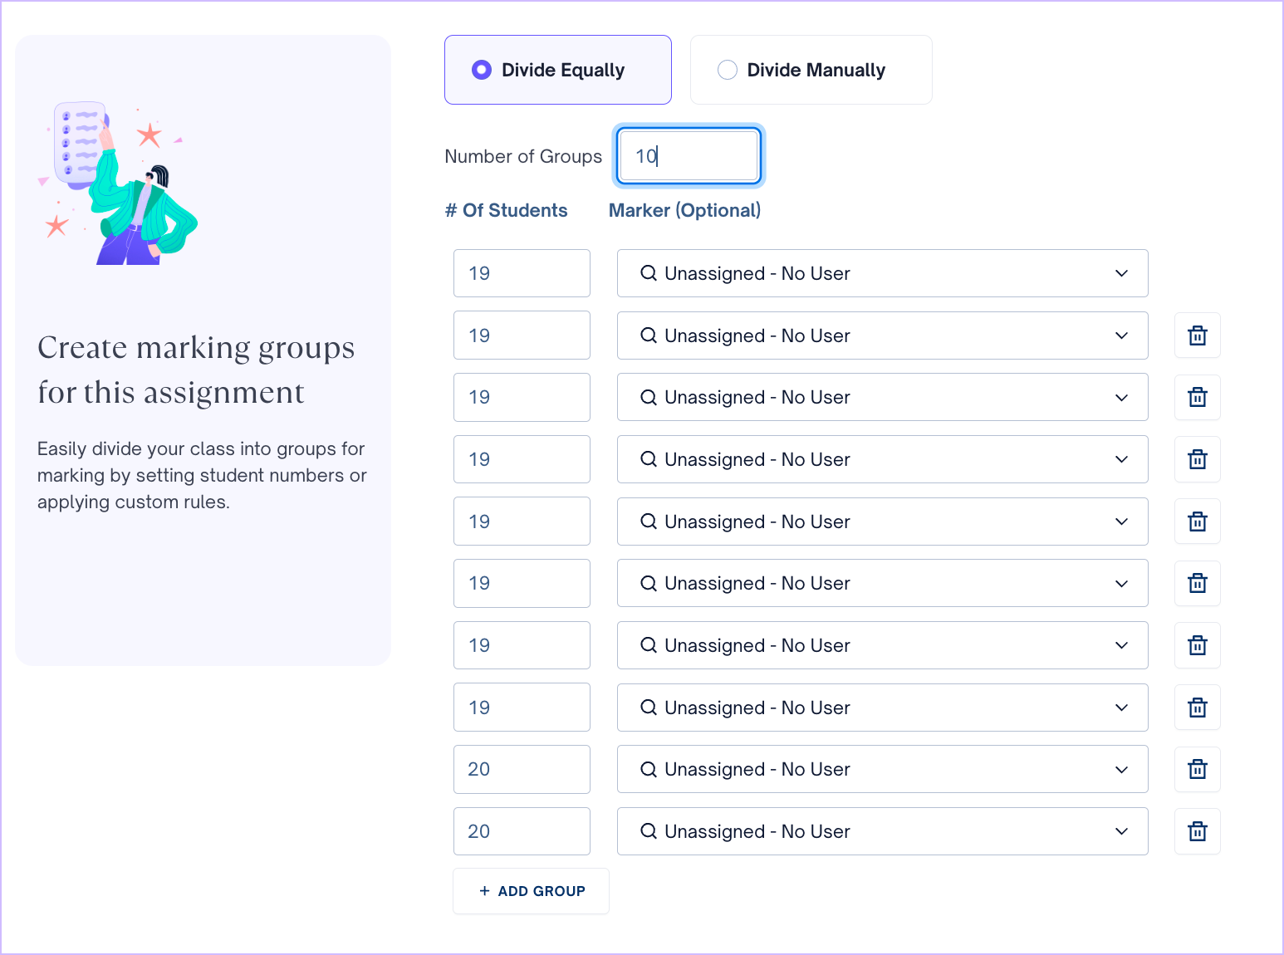1284x955 pixels.
Task: Open marker dropdown on third group row
Action: tap(882, 397)
